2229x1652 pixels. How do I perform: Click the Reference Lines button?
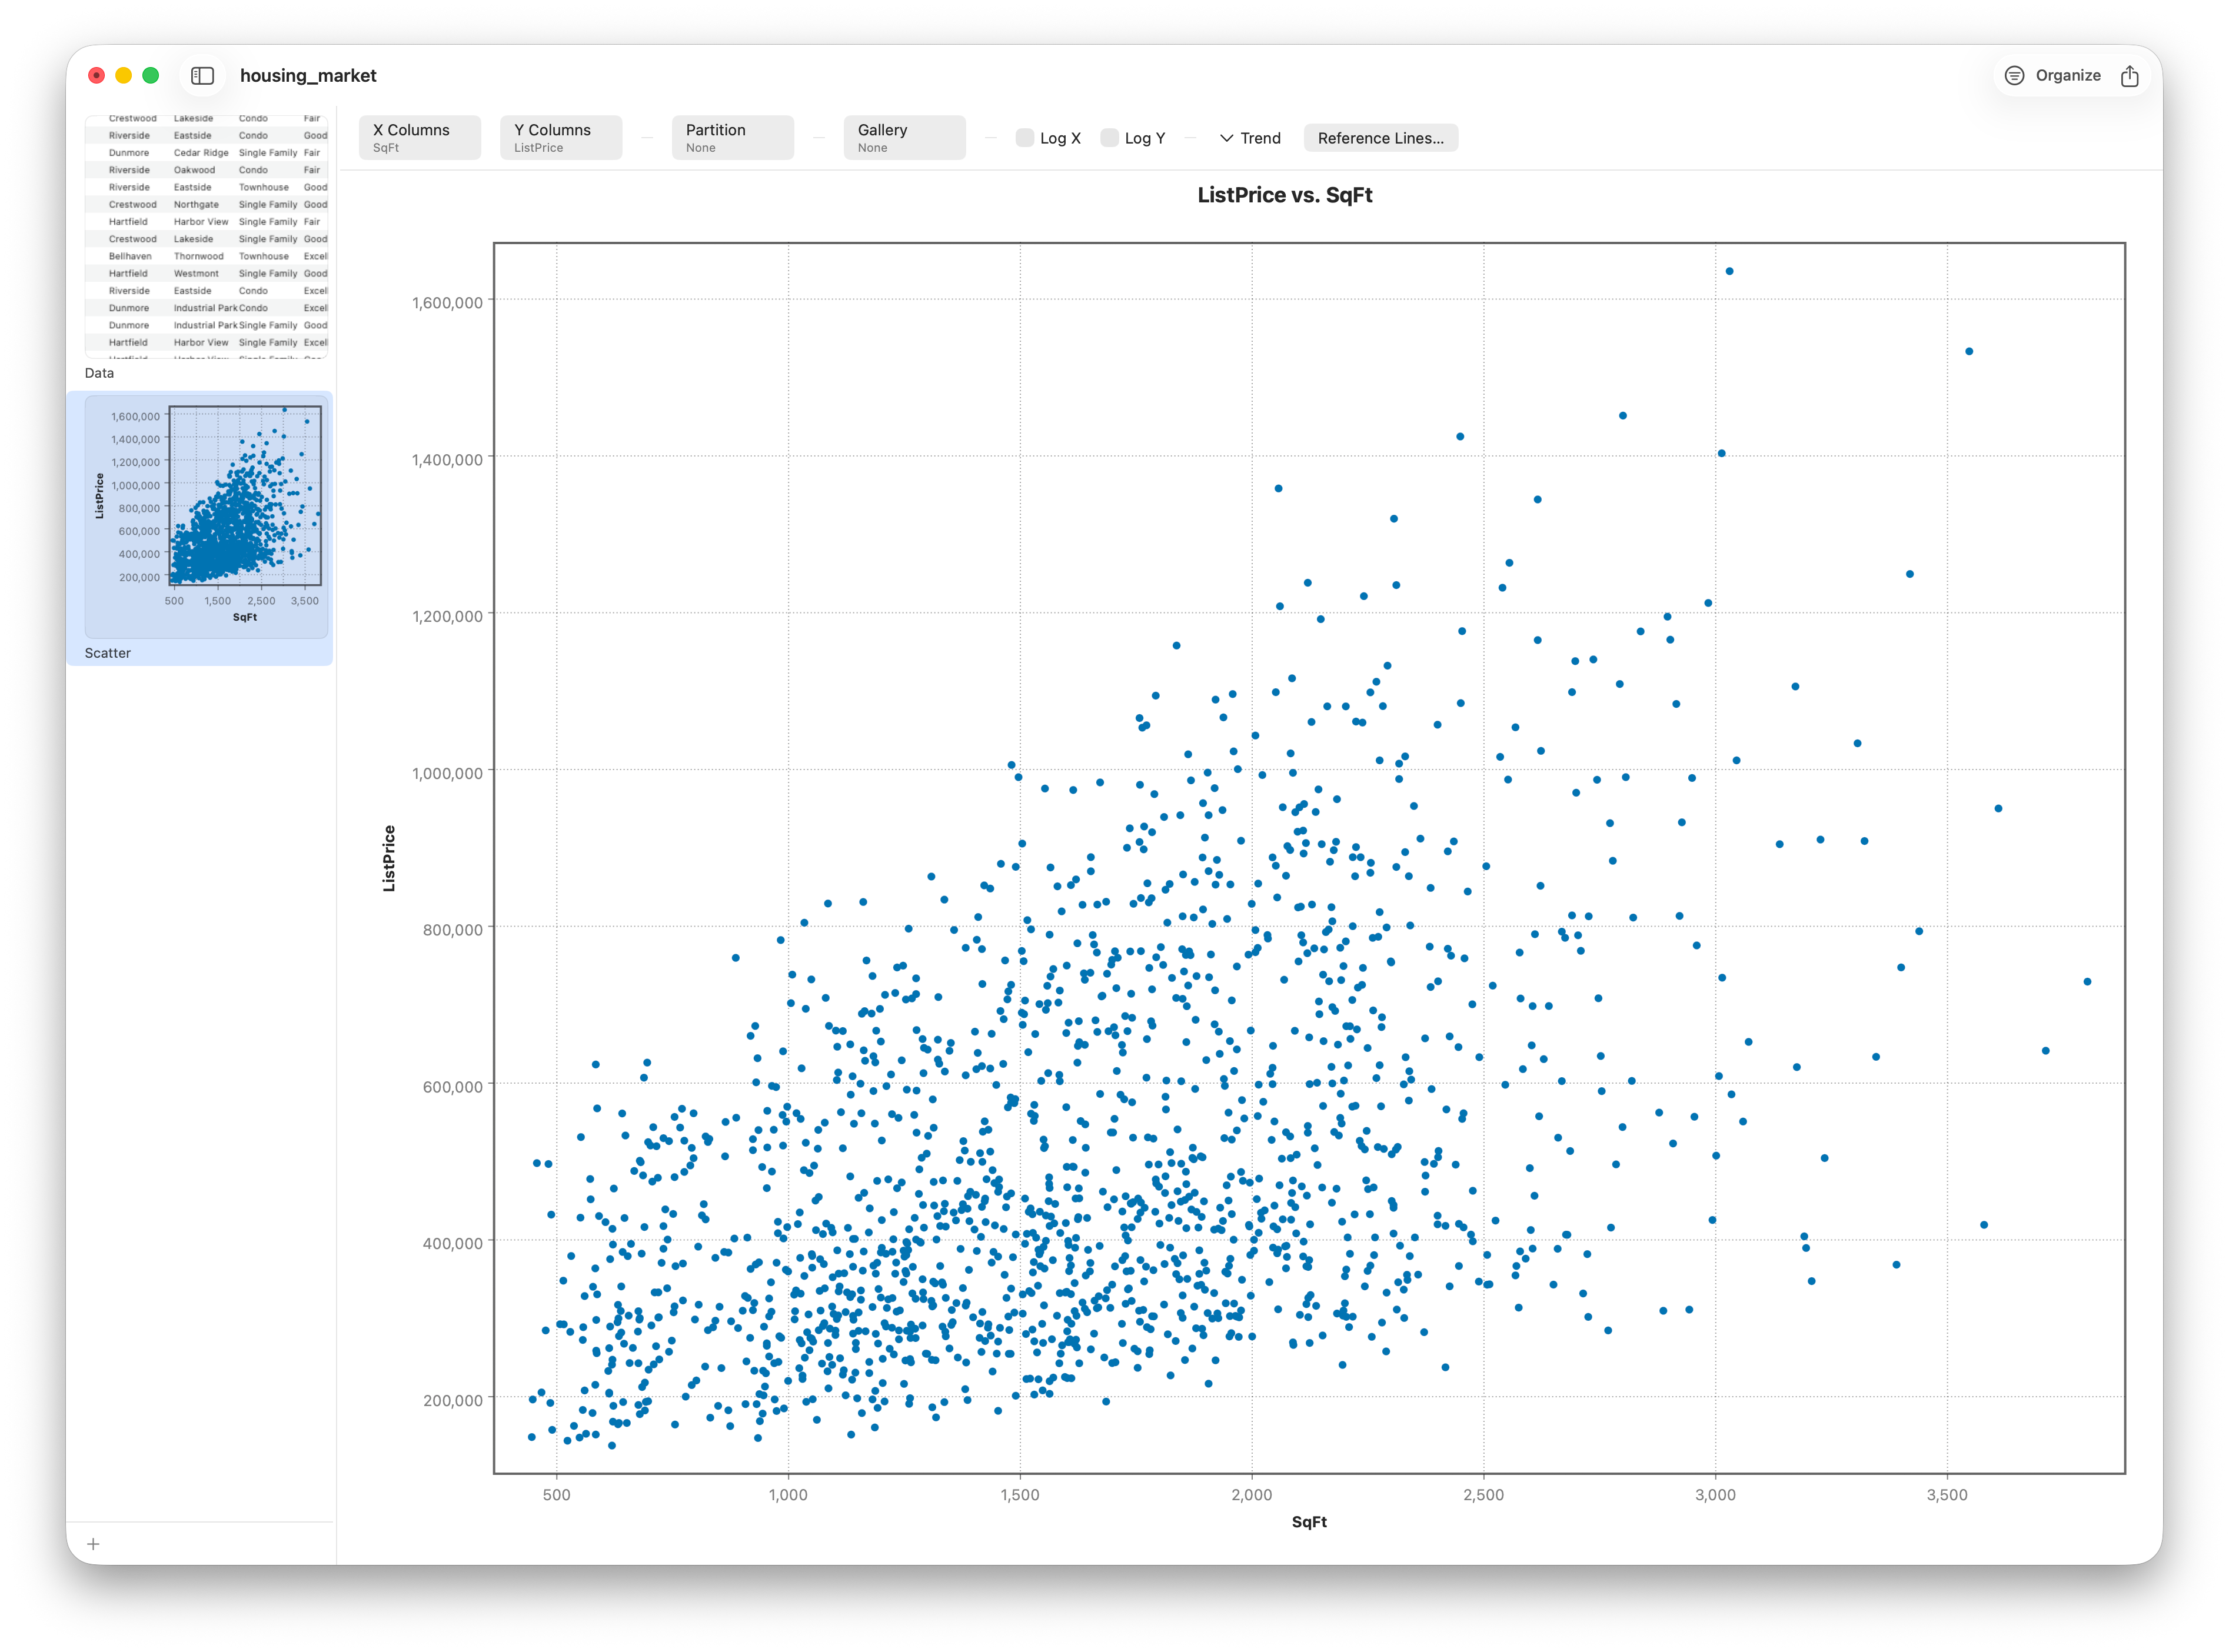1380,138
